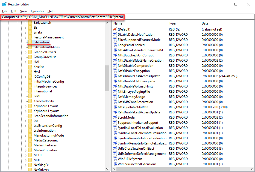
Task: Select the NtfsDisableLastAccessUpdate DWORD icon
Action: coord(115,76)
